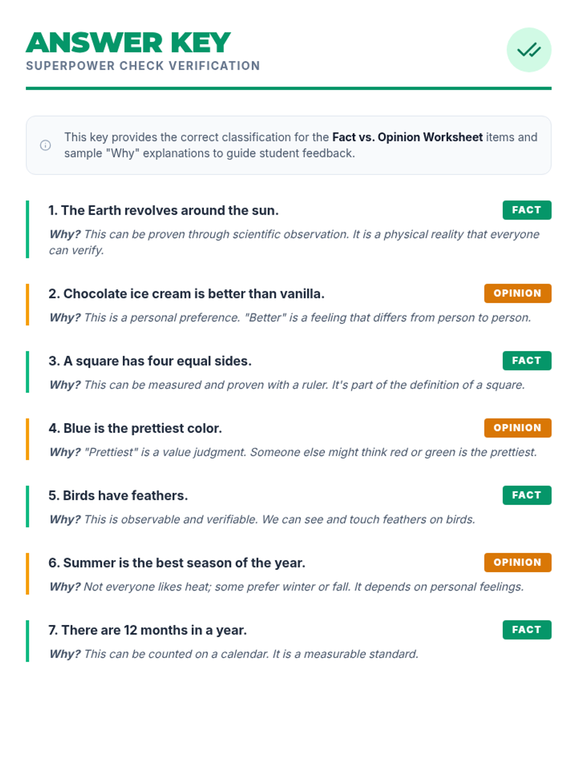The image size is (577, 769).
Task: Click the info circle icon
Action: click(46, 145)
